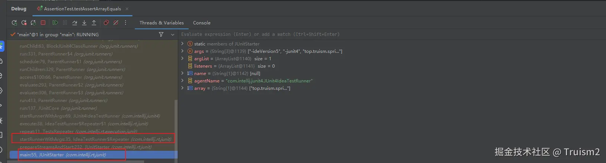Select frame prepareStreamsAndStart:232, JUnitStarter
This screenshot has width=606, height=163.
pos(93,147)
